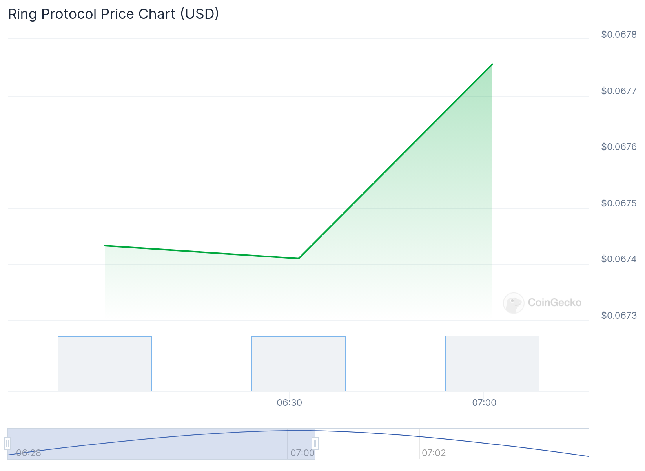Click the 07:02 label in navigator
Image resolution: width=645 pixels, height=471 pixels.
(x=434, y=453)
